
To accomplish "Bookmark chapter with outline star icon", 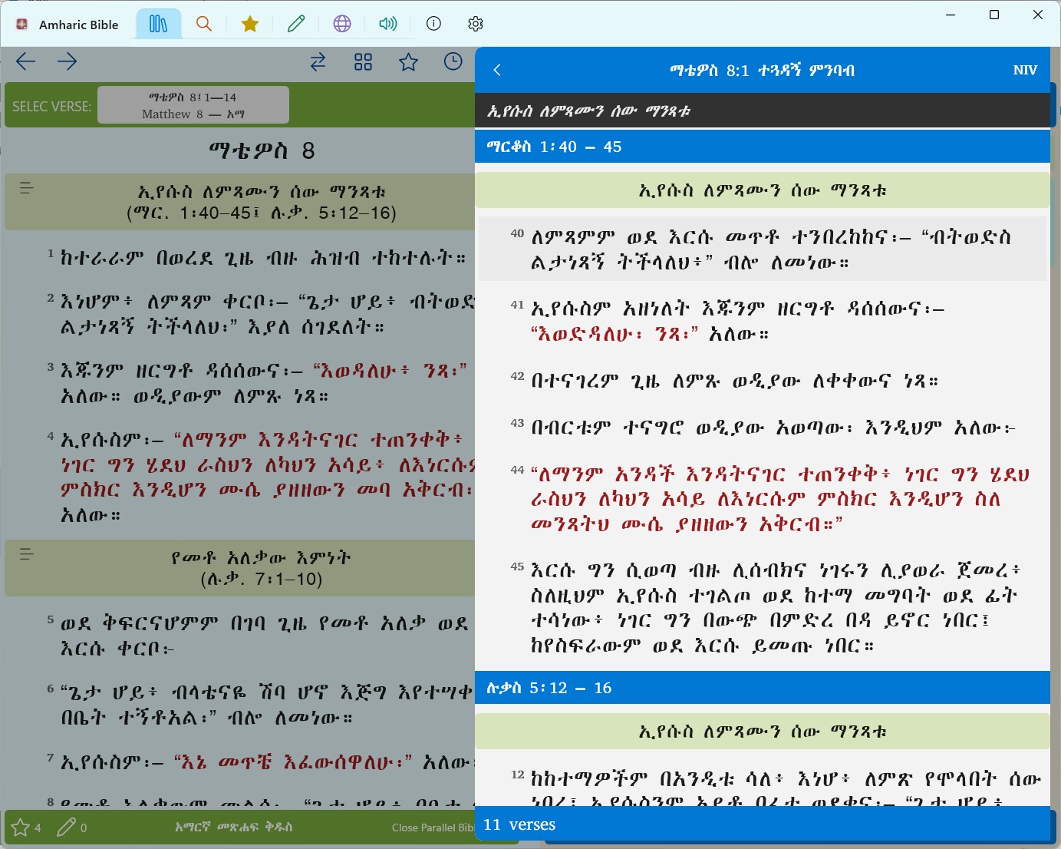I will click(408, 62).
